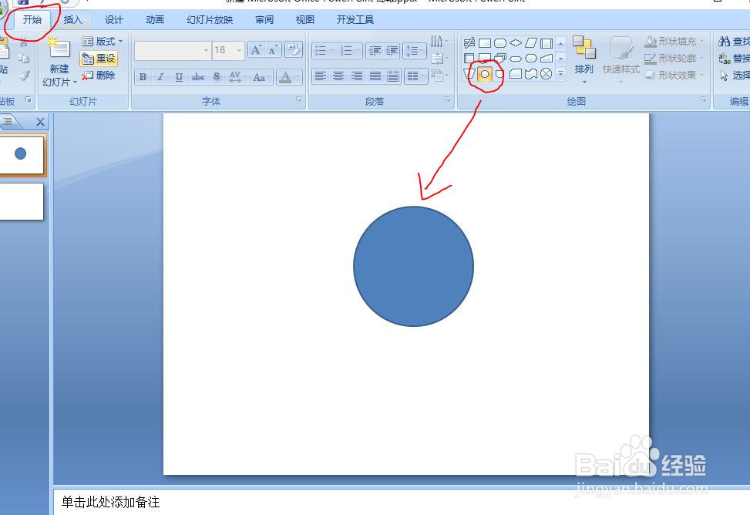
Task: Apply distributed text alignment
Action: click(392, 76)
